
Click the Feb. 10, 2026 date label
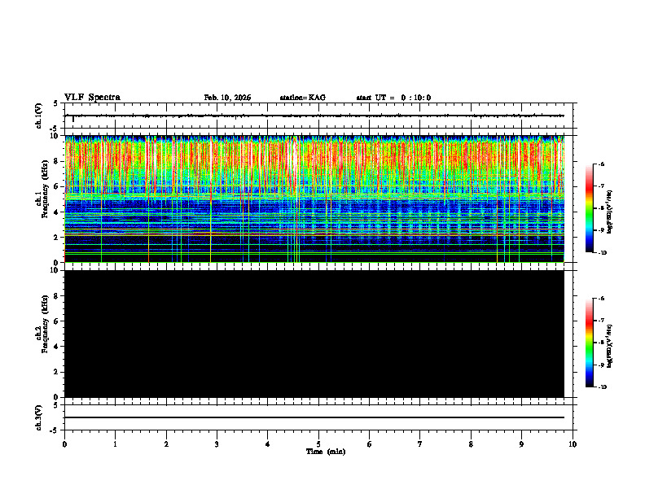(x=227, y=98)
